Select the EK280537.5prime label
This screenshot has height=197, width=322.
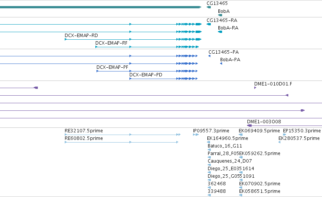tap(299, 138)
